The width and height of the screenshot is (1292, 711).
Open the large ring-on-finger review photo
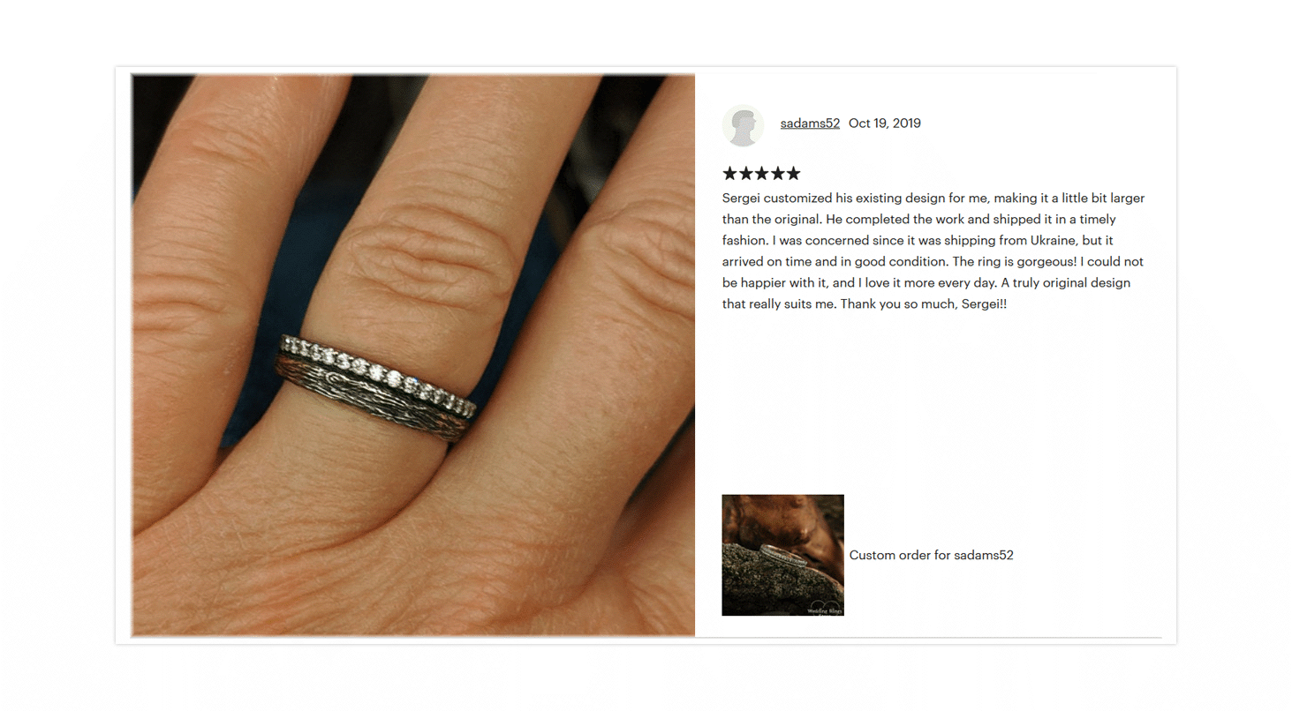click(x=413, y=355)
